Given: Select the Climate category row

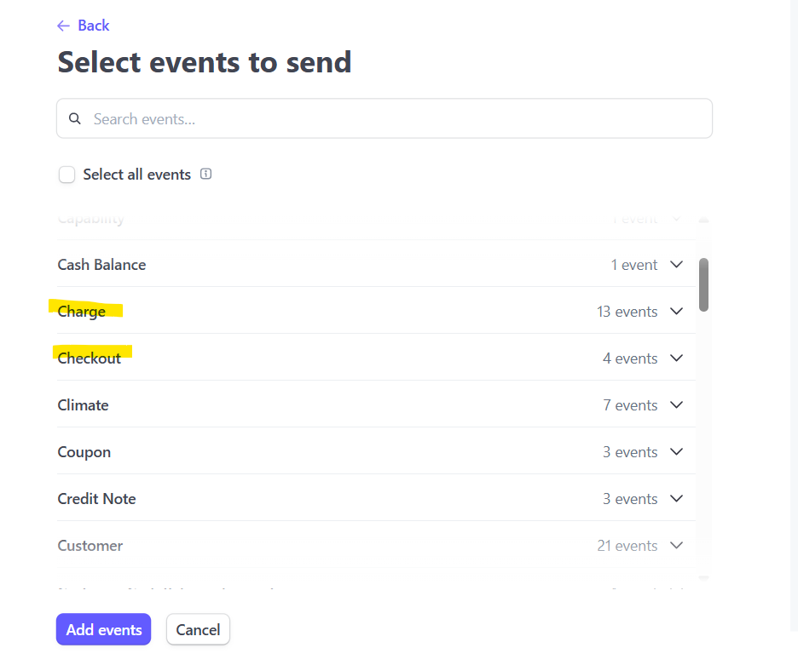Looking at the screenshot, I should coord(376,404).
